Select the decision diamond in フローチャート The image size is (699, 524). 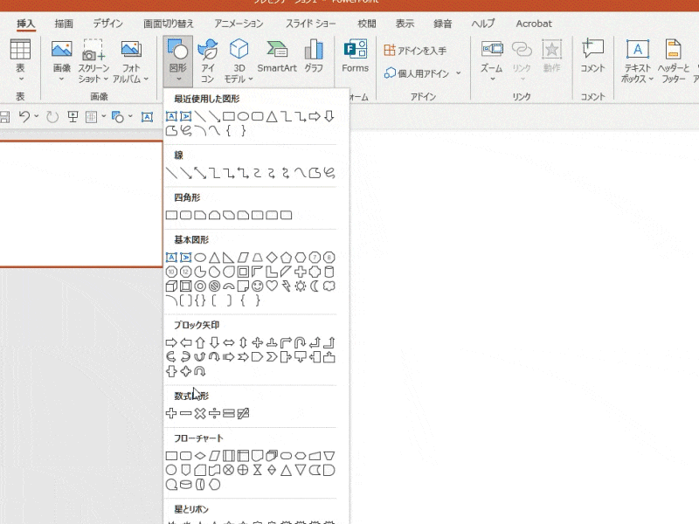click(200, 456)
